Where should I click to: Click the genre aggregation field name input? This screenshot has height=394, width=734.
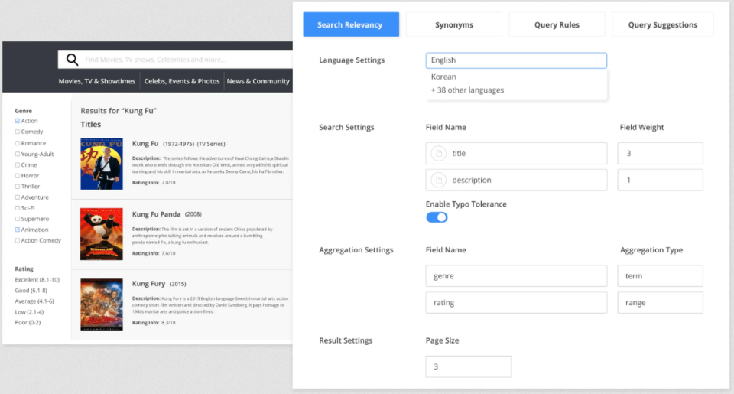[516, 276]
